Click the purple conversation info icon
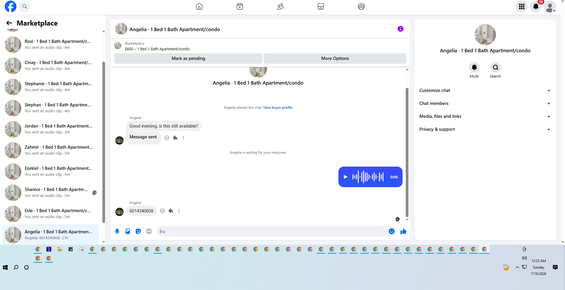This screenshot has height=290, width=565. 400,29
